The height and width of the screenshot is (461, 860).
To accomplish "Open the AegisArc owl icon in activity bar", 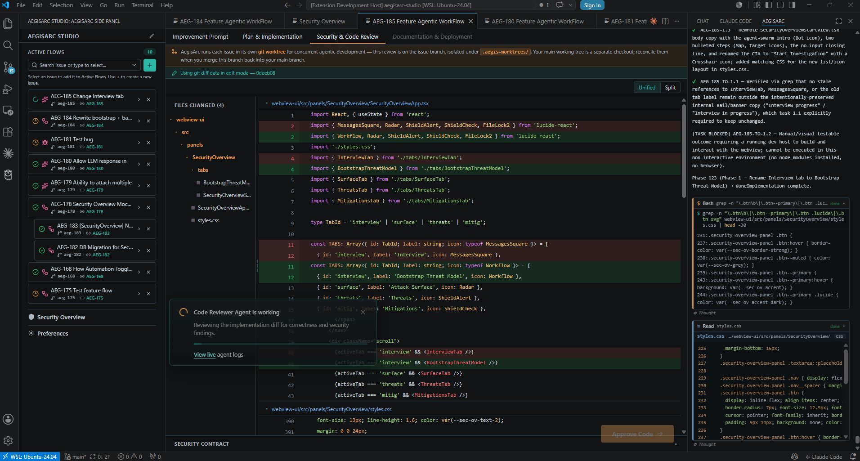I will [x=8, y=175].
